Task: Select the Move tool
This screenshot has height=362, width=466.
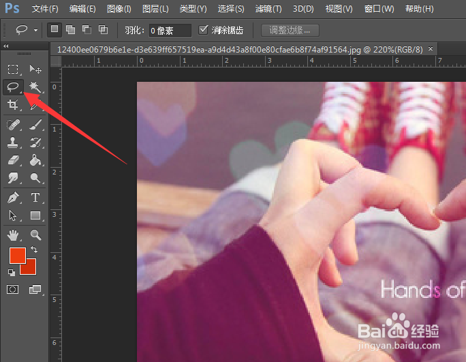Action: pyautogui.click(x=35, y=69)
